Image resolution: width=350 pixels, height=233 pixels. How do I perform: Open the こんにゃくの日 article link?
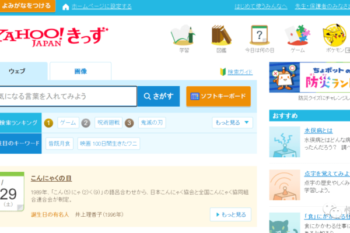(x=51, y=178)
